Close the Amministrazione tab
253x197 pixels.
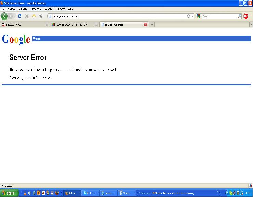[x=96, y=25]
